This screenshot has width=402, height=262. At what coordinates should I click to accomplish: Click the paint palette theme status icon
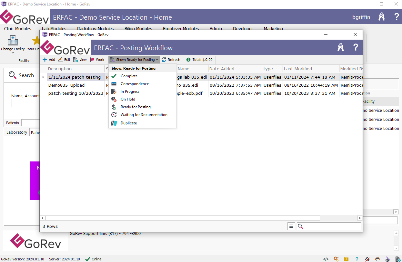(x=388, y=259)
